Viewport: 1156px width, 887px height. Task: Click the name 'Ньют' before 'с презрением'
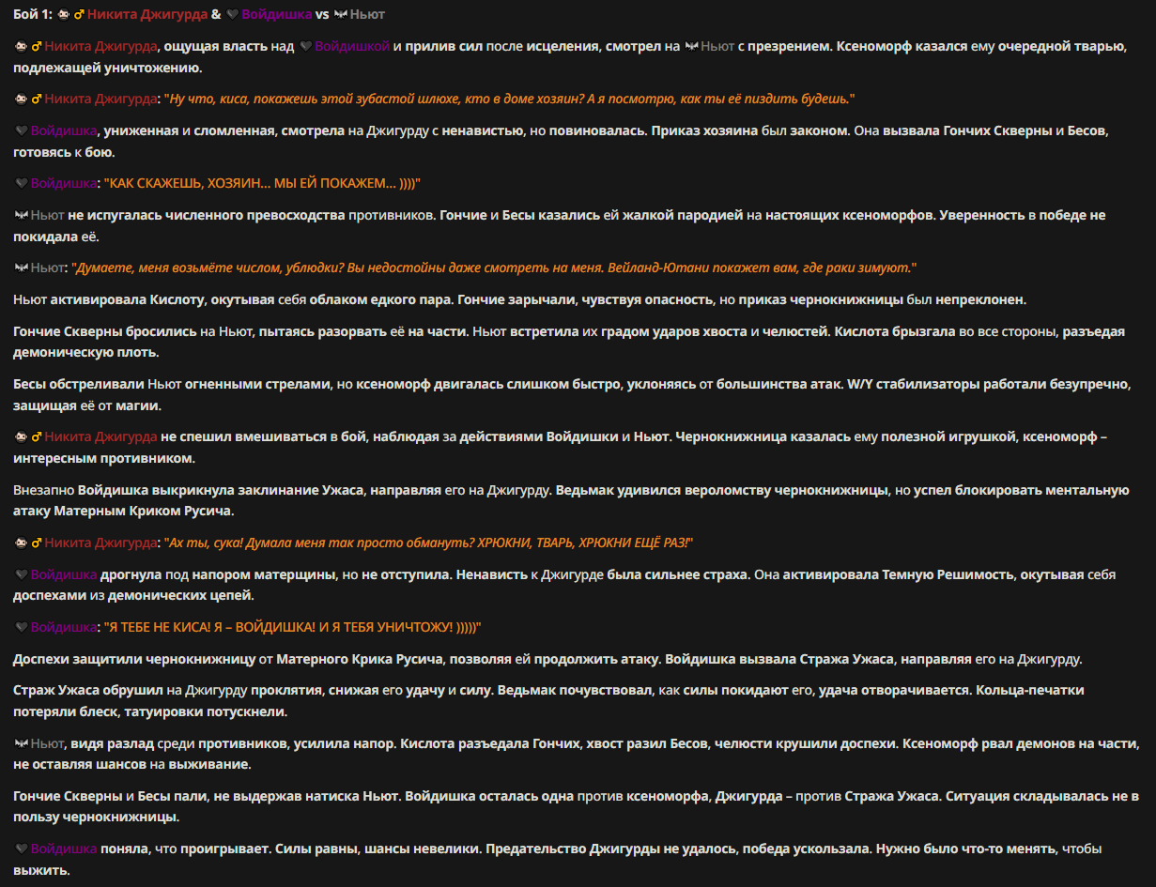pos(717,46)
